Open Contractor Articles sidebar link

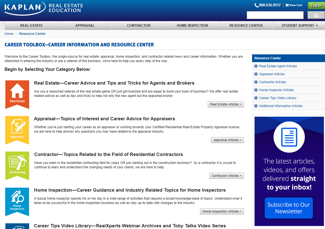coord(272,82)
